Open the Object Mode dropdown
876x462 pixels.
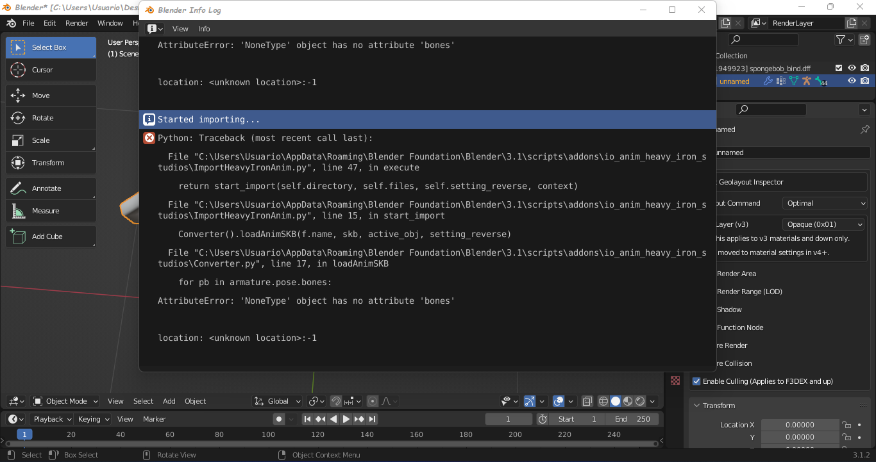tap(65, 400)
